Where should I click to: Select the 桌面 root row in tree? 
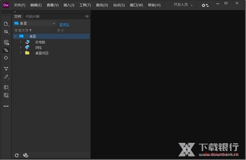click(x=51, y=36)
